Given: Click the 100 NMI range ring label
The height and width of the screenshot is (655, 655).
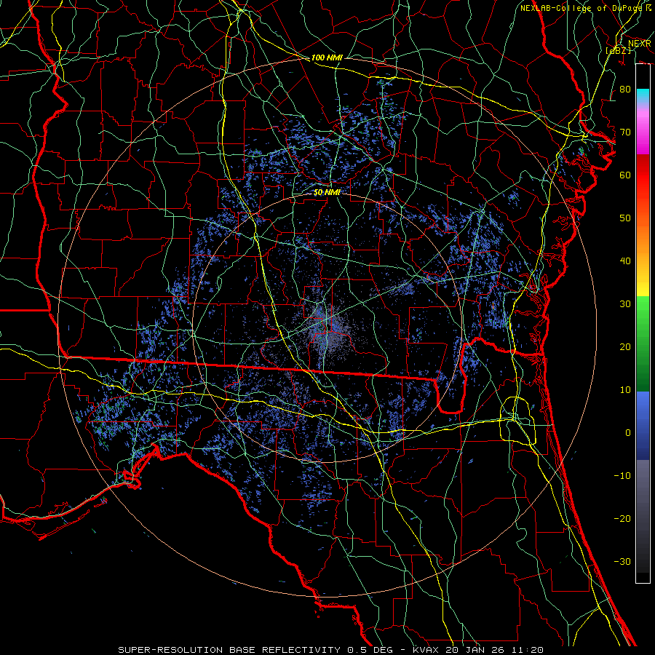Looking at the screenshot, I should tap(327, 57).
